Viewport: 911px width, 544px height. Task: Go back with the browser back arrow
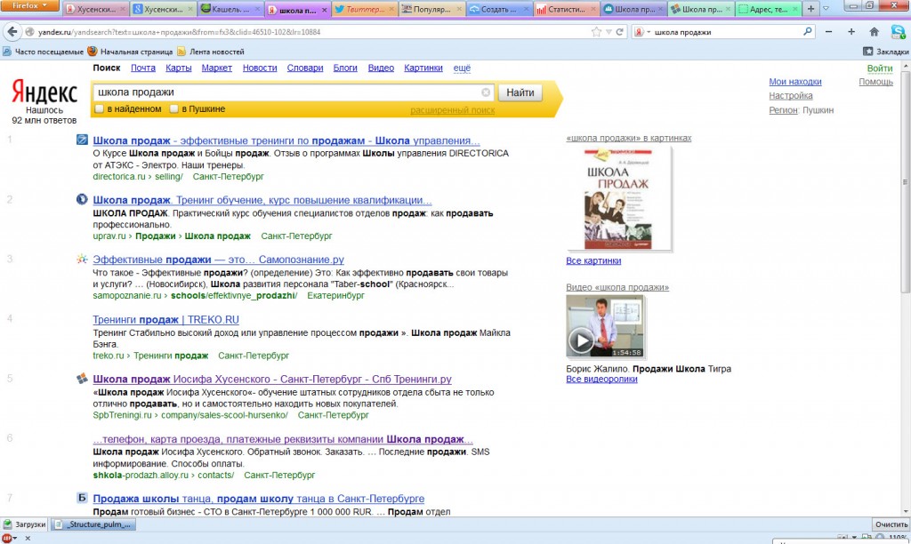(12, 32)
